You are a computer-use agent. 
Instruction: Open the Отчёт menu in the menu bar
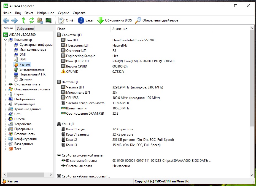(29, 13)
